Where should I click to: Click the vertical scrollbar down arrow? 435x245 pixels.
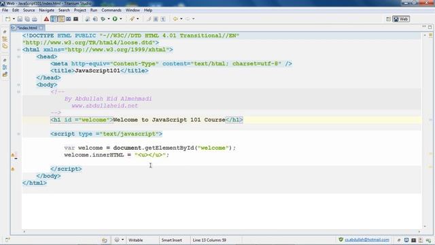point(425,227)
